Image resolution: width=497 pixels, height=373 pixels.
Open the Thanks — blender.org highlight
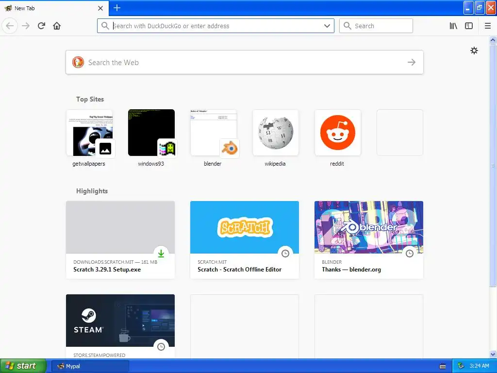click(369, 240)
